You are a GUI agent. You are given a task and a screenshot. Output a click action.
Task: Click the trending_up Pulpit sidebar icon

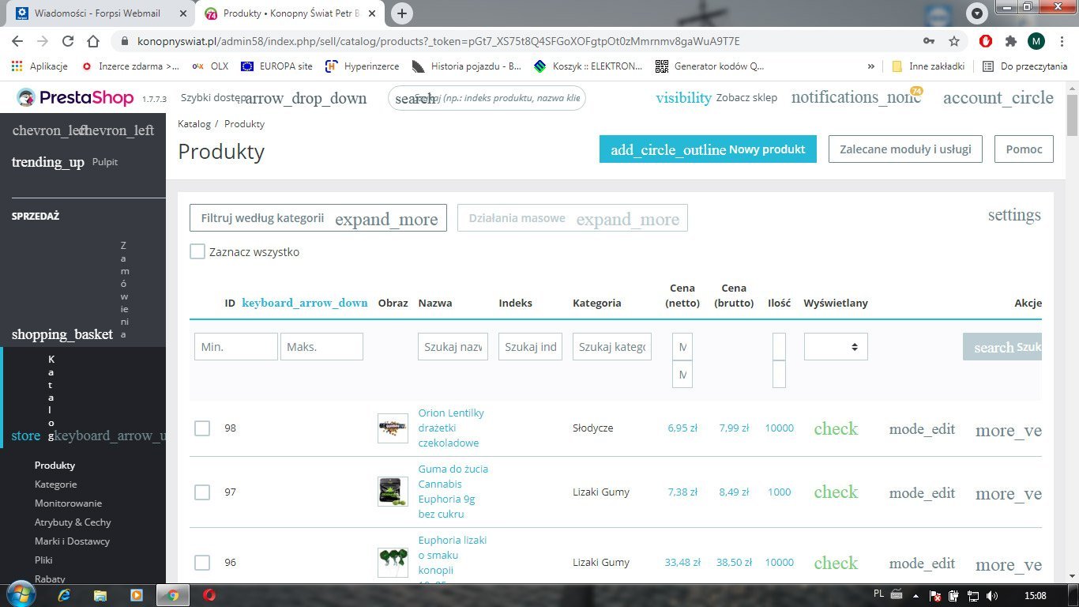(x=47, y=162)
